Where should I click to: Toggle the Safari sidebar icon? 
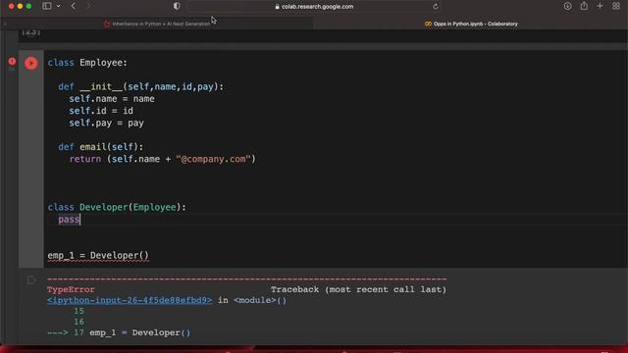(47, 6)
